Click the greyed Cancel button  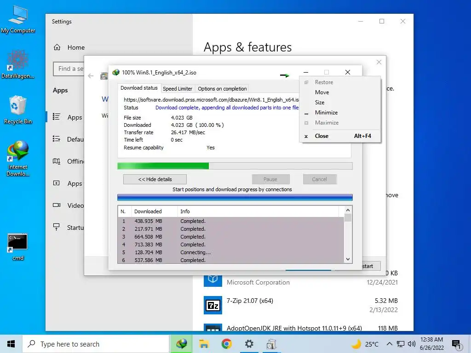pyautogui.click(x=320, y=179)
